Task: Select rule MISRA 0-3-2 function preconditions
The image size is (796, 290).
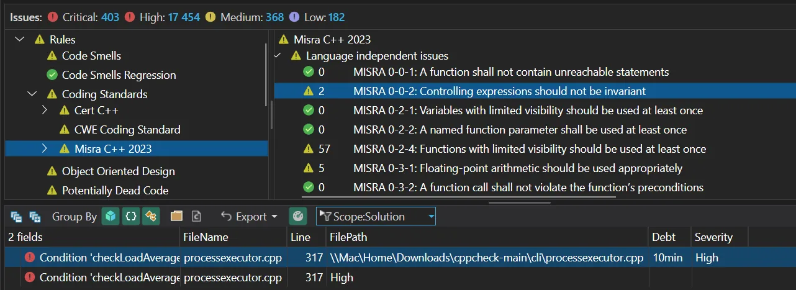Action: coord(528,188)
